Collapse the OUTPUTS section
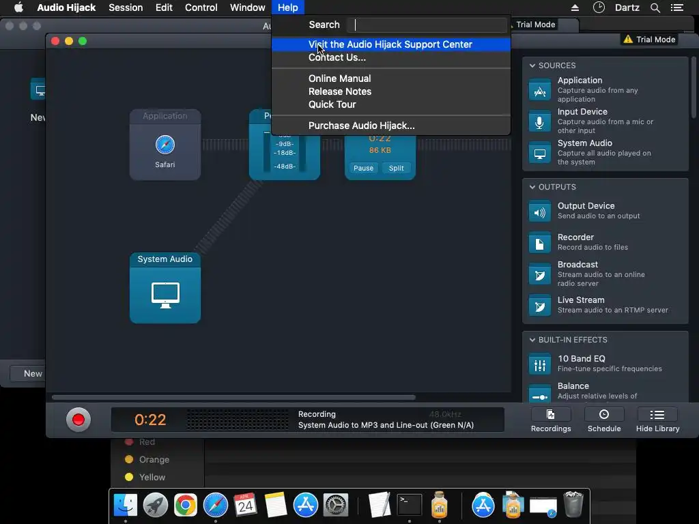The height and width of the screenshot is (524, 699). pyautogui.click(x=532, y=187)
